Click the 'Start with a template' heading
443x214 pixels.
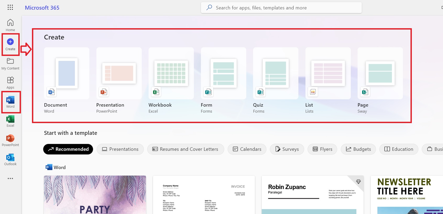[x=70, y=133]
